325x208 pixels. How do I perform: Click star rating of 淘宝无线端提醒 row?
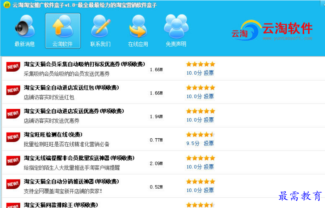(x=200, y=158)
